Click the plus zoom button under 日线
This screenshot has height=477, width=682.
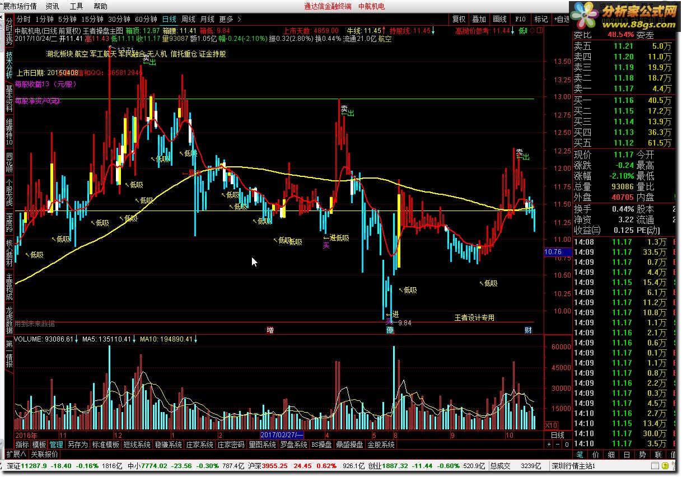click(x=549, y=445)
